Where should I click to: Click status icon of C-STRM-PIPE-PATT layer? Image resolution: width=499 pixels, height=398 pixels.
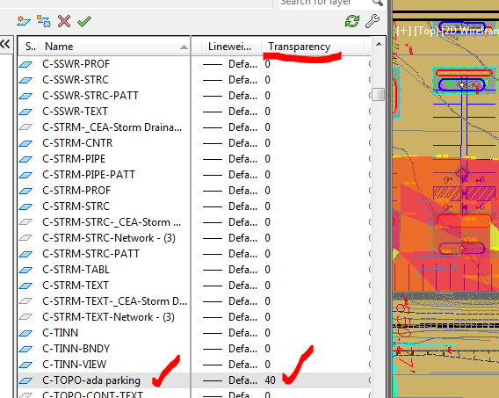click(x=25, y=176)
